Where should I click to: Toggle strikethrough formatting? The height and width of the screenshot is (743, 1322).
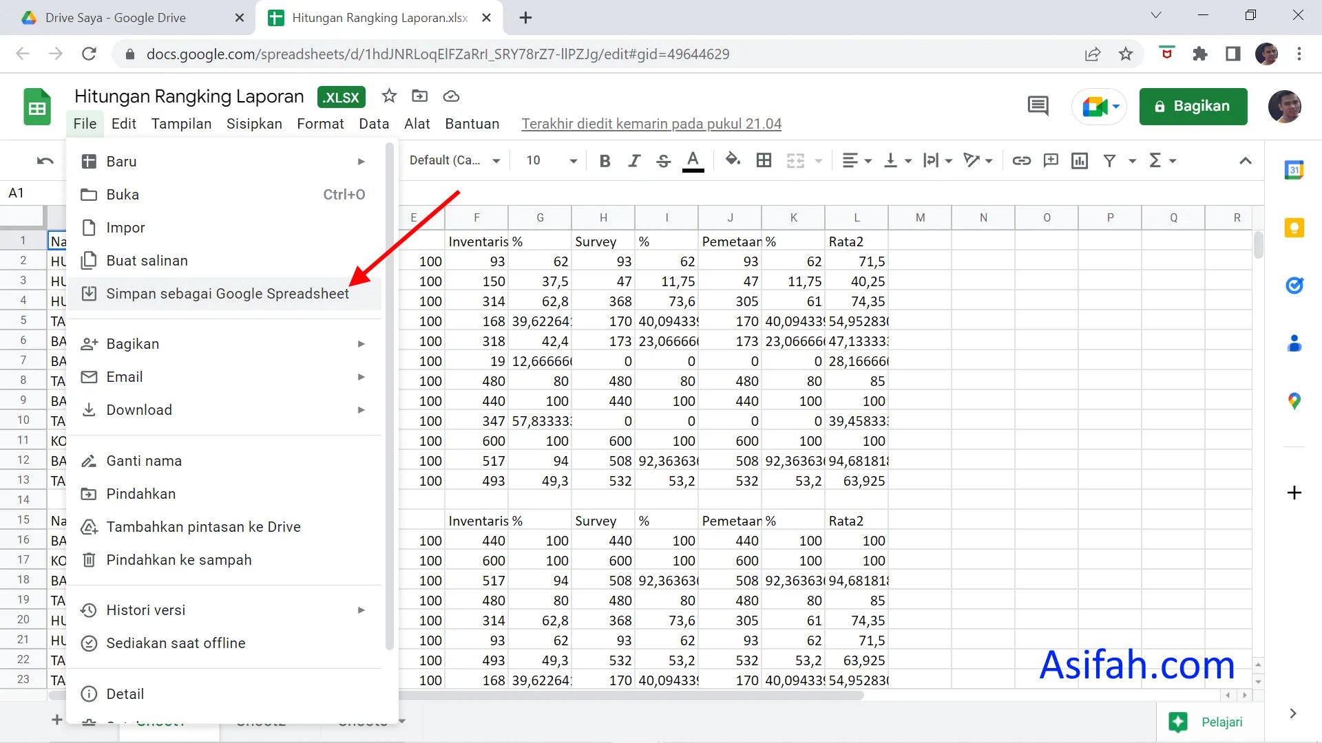tap(663, 160)
